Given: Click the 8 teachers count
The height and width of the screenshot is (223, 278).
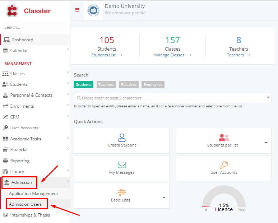Looking at the screenshot, I should coord(238,40).
